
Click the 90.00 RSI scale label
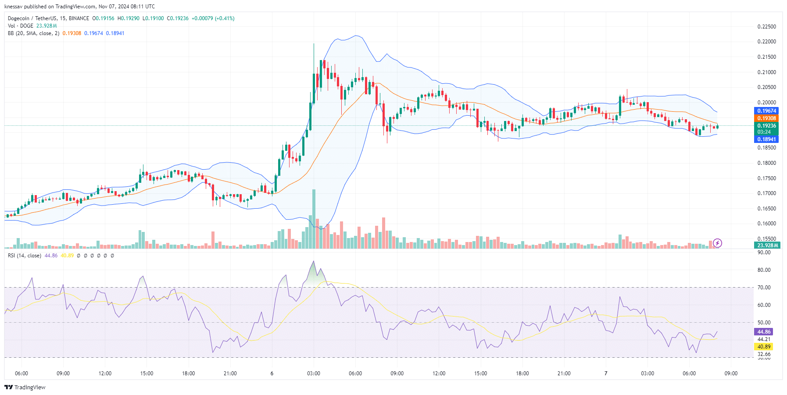764,253
